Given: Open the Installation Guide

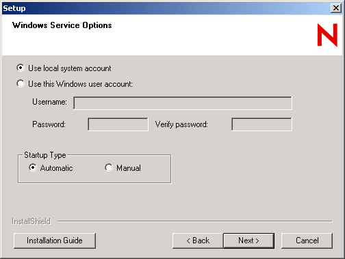Looking at the screenshot, I should tap(55, 241).
